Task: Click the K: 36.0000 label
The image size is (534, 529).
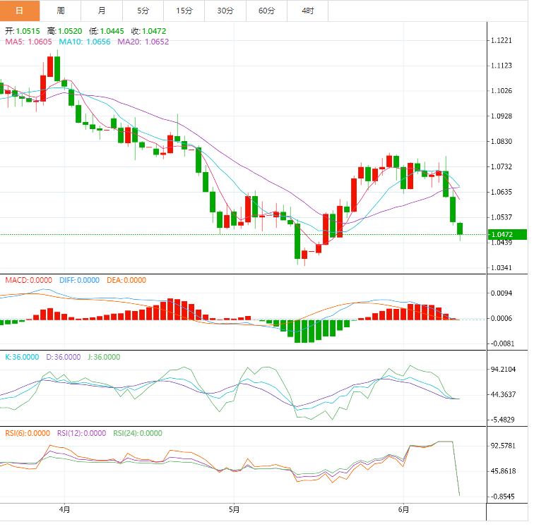Action: pyautogui.click(x=22, y=358)
